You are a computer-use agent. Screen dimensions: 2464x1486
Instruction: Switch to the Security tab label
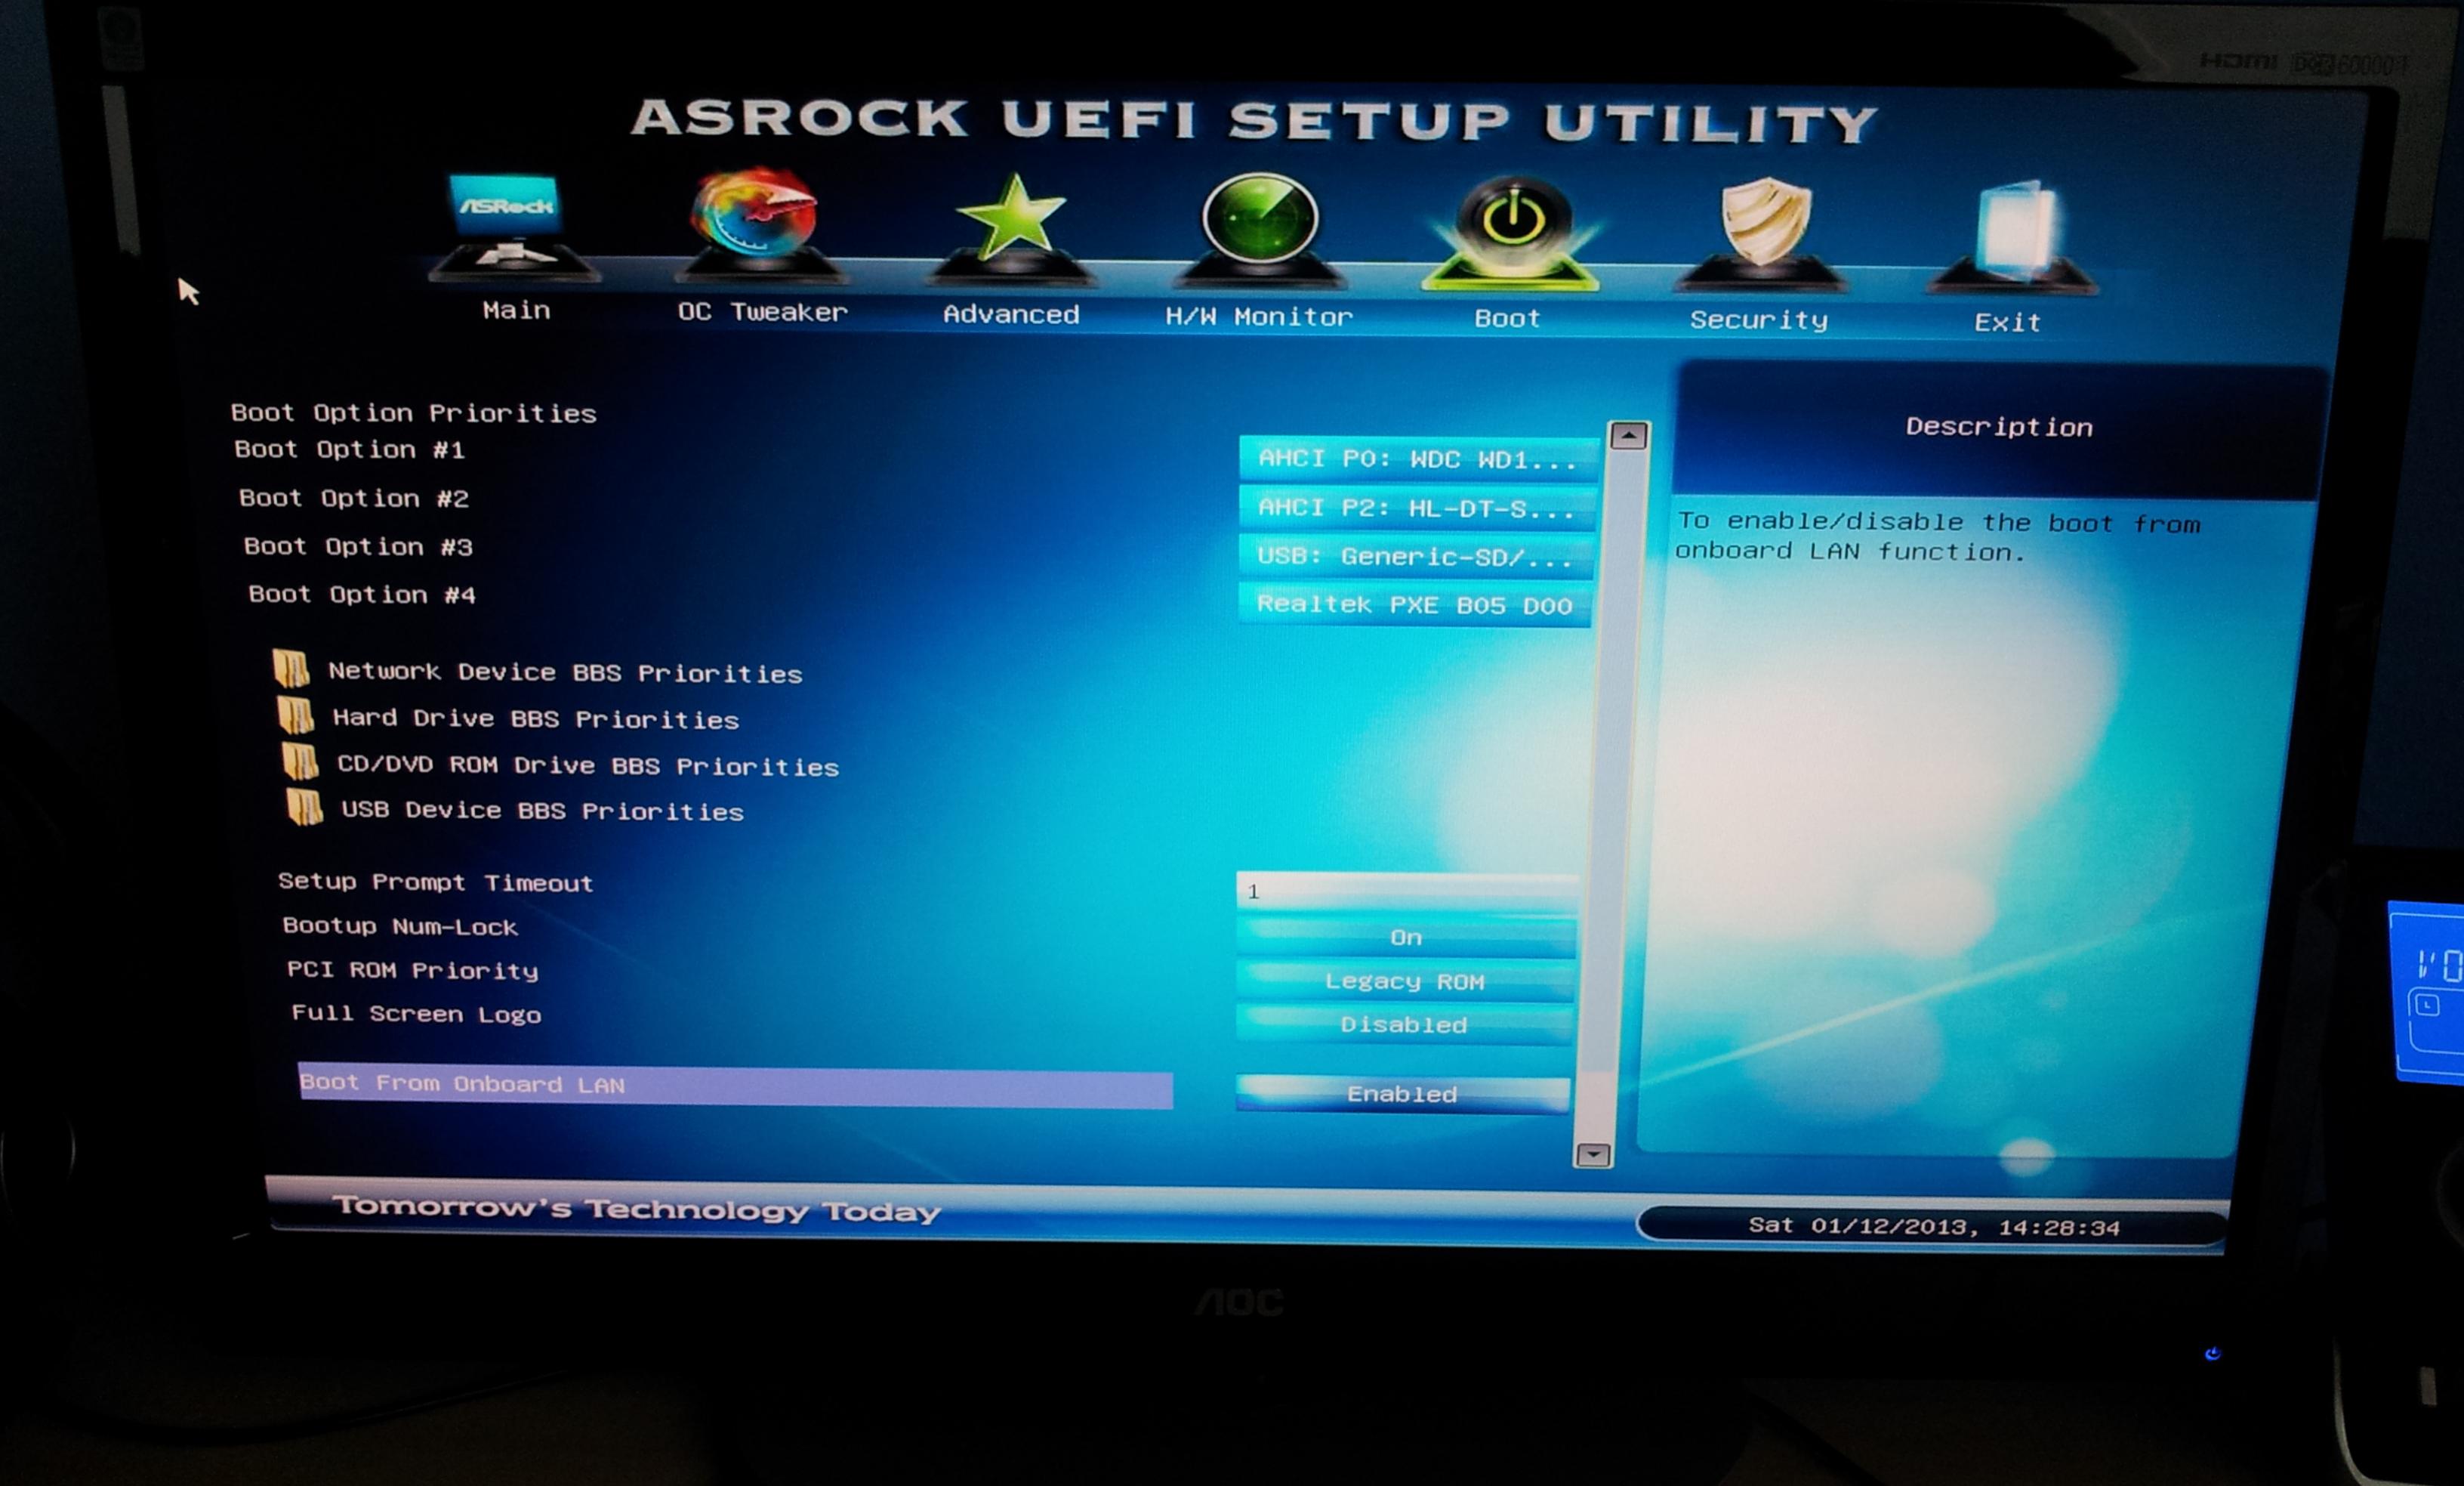[1759, 320]
